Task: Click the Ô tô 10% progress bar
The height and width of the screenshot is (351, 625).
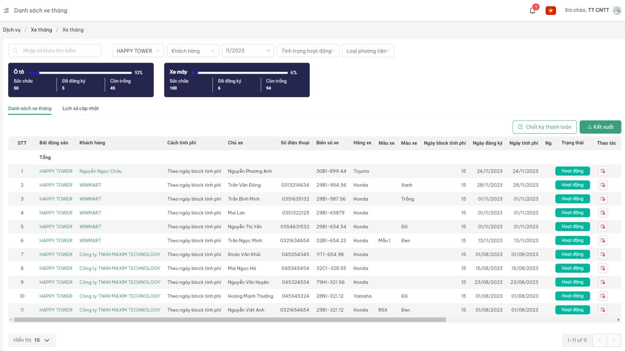Action: (80, 73)
